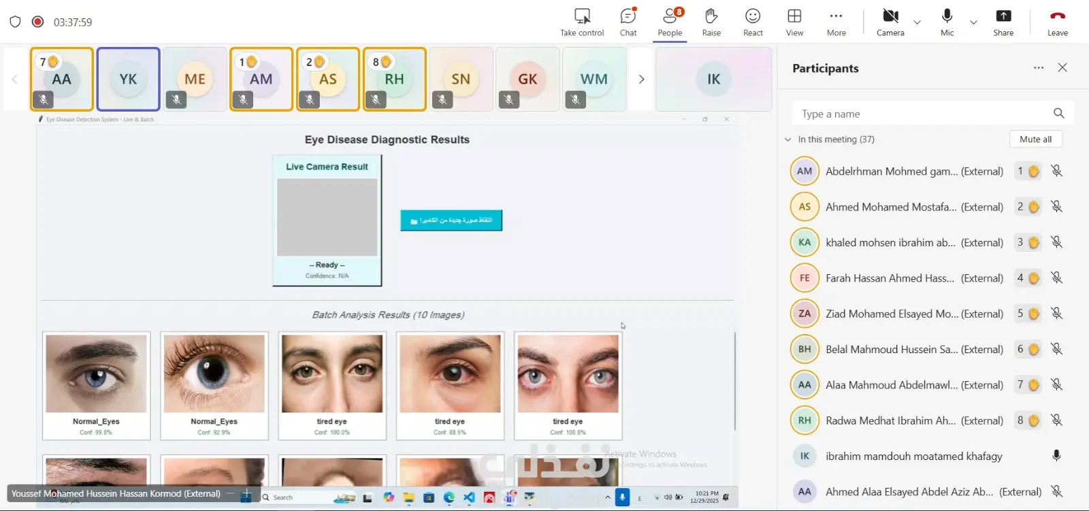Image resolution: width=1089 pixels, height=511 pixels.
Task: Click the shield security icon
Action: coord(15,22)
